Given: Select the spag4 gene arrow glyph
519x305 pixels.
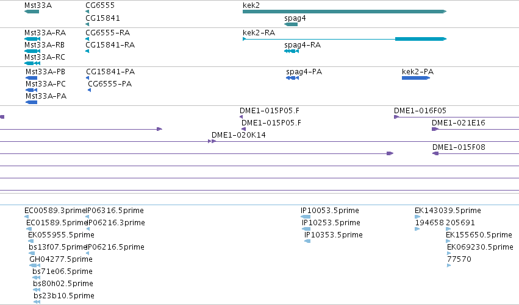Looking at the screenshot, I should coord(291,24).
